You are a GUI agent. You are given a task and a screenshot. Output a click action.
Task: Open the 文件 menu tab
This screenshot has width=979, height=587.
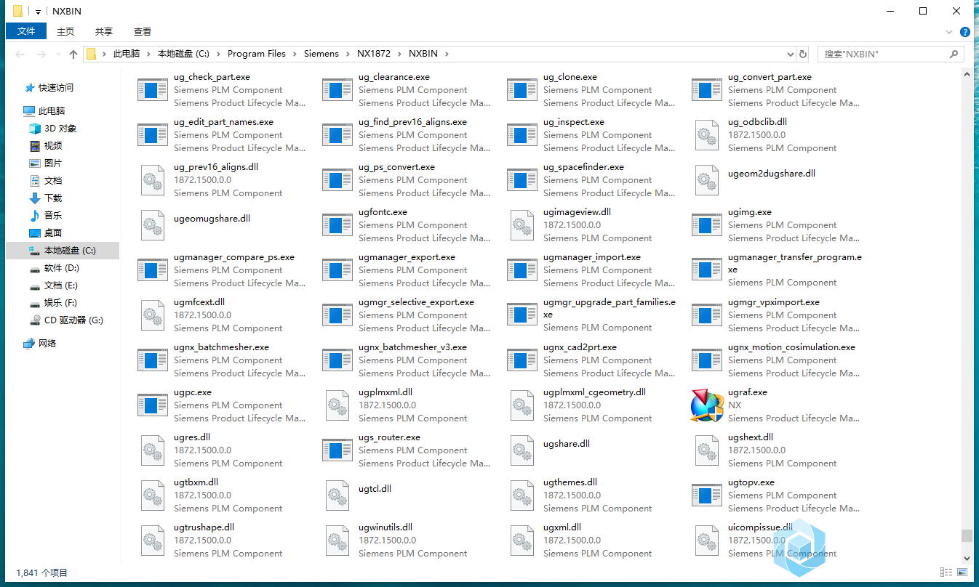coord(26,31)
